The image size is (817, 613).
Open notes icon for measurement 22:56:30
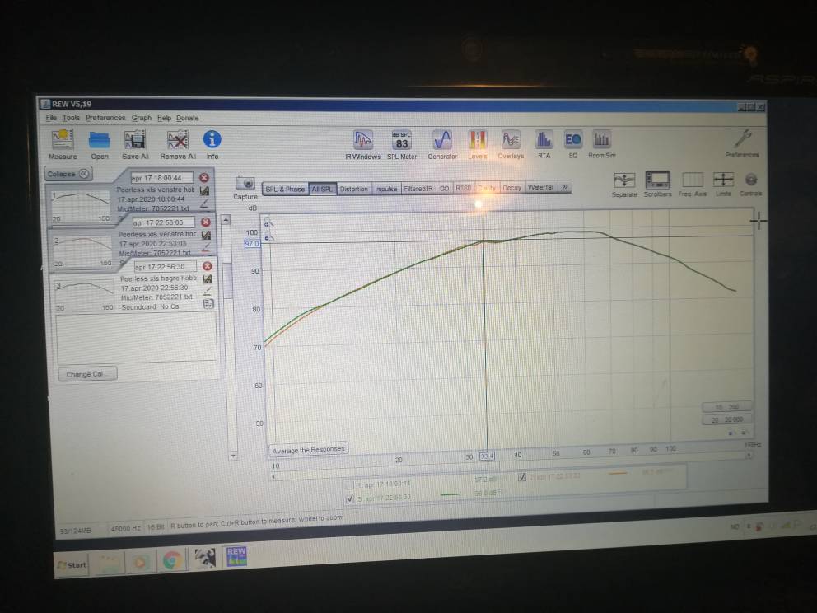208,304
